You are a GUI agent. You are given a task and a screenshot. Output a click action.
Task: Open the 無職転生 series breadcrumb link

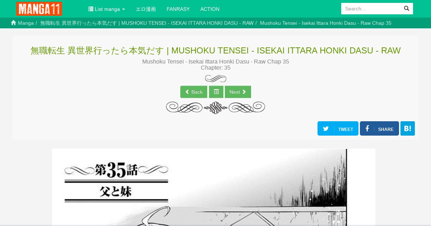[x=147, y=23]
